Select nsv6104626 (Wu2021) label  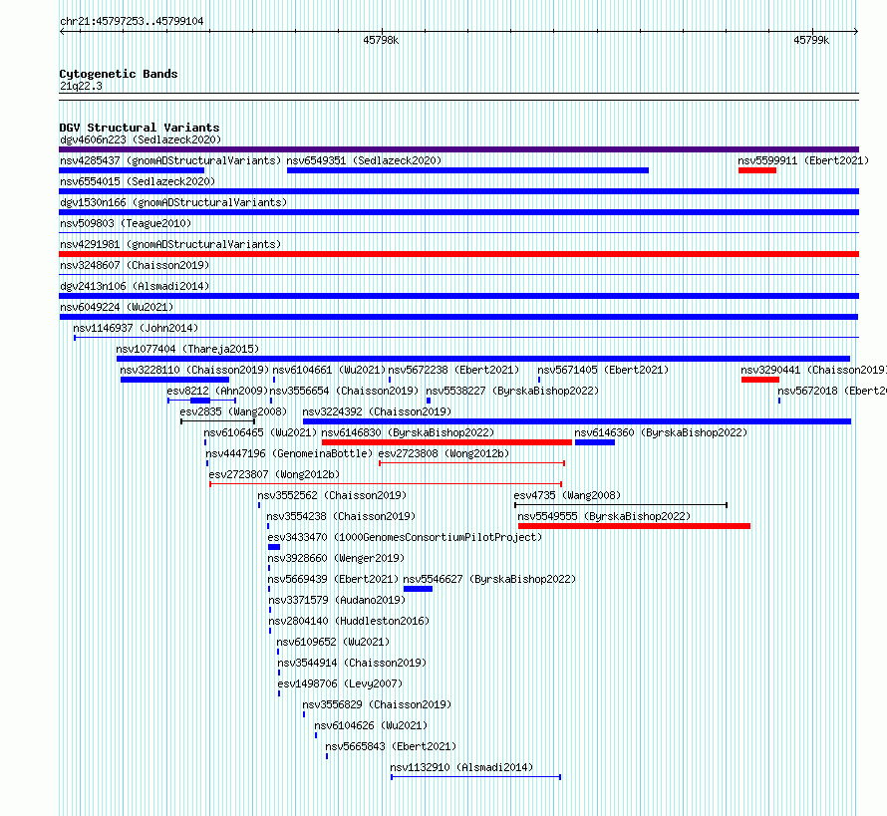(x=371, y=725)
